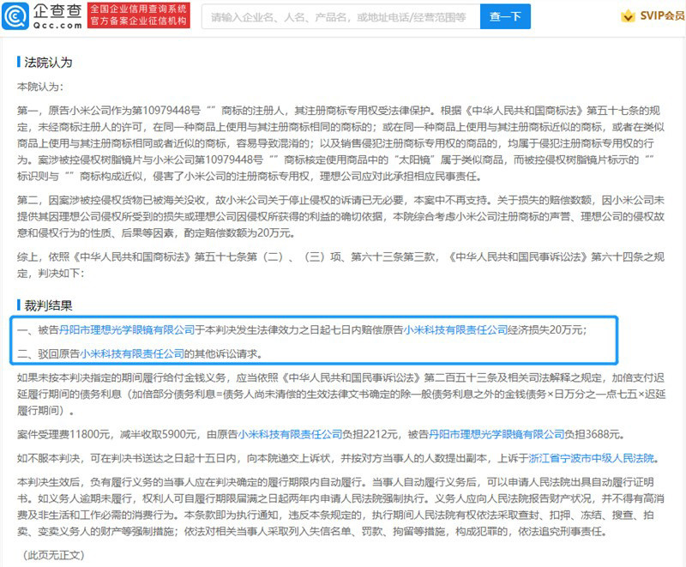Open 浙江省宁波市中级人民法院 court link
686x567 pixels.
click(x=591, y=458)
